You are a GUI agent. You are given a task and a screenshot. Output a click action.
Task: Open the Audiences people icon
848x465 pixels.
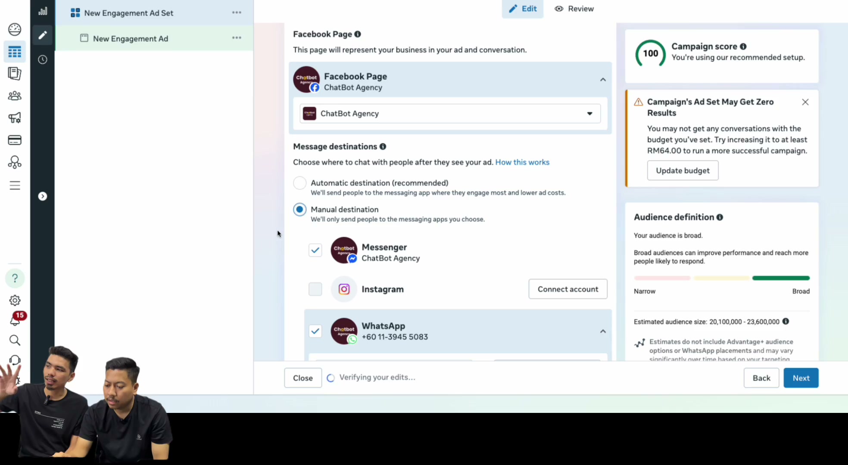click(15, 96)
